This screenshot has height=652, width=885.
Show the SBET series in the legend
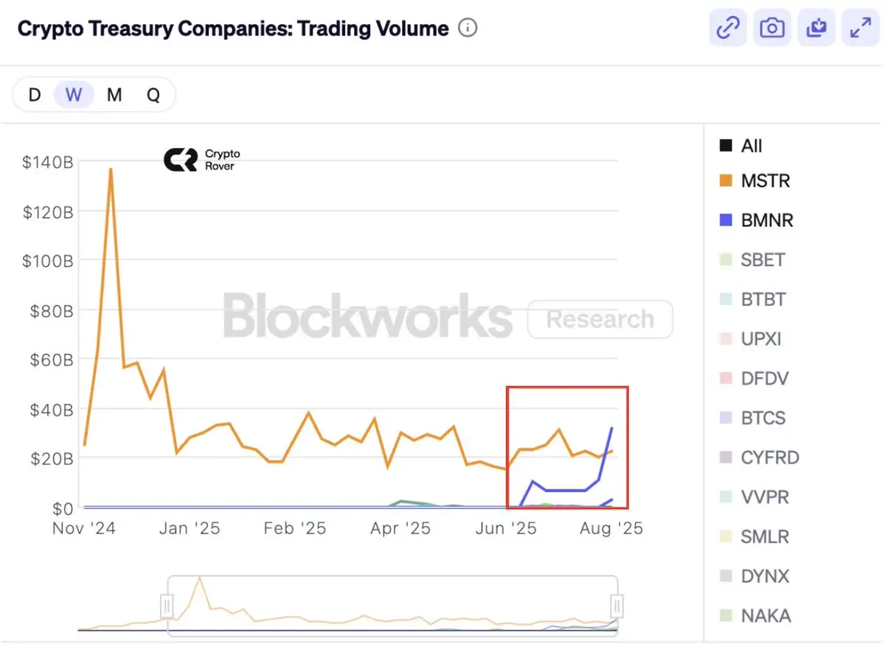point(752,260)
